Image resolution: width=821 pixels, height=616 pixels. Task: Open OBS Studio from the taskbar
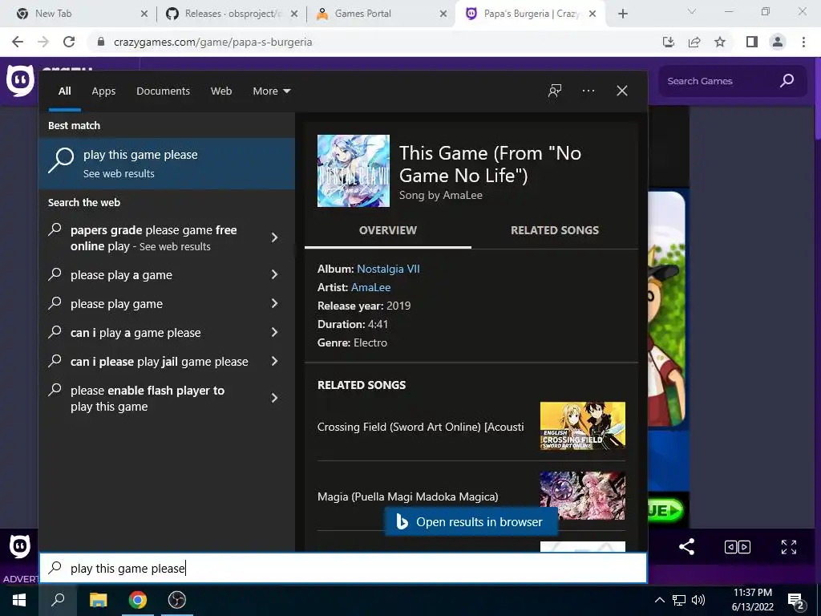point(177,600)
